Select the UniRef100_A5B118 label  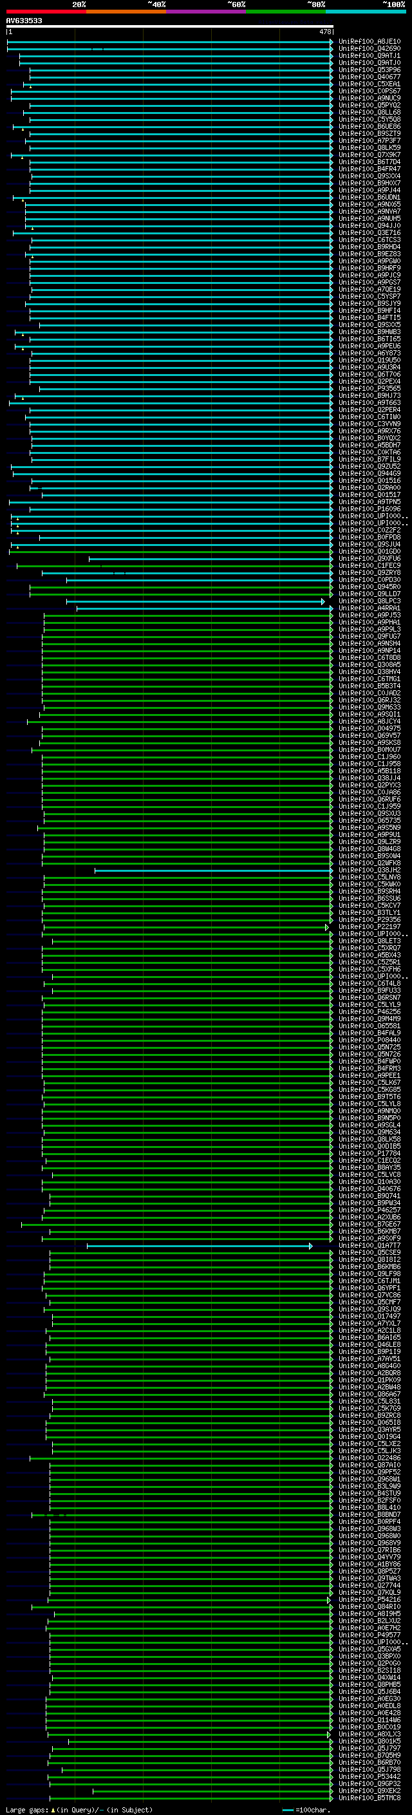369,771
